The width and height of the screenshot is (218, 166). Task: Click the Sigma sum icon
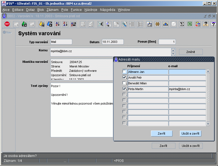182,24
